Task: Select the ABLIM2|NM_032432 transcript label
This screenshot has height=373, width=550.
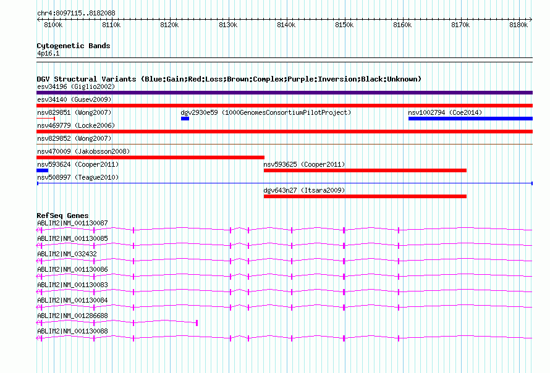Action: point(67,254)
